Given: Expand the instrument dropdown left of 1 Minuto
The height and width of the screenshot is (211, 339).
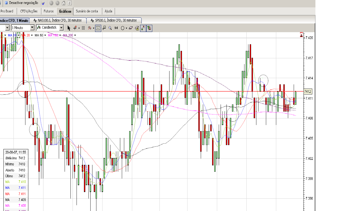Looking at the screenshot, I should 7,28.
